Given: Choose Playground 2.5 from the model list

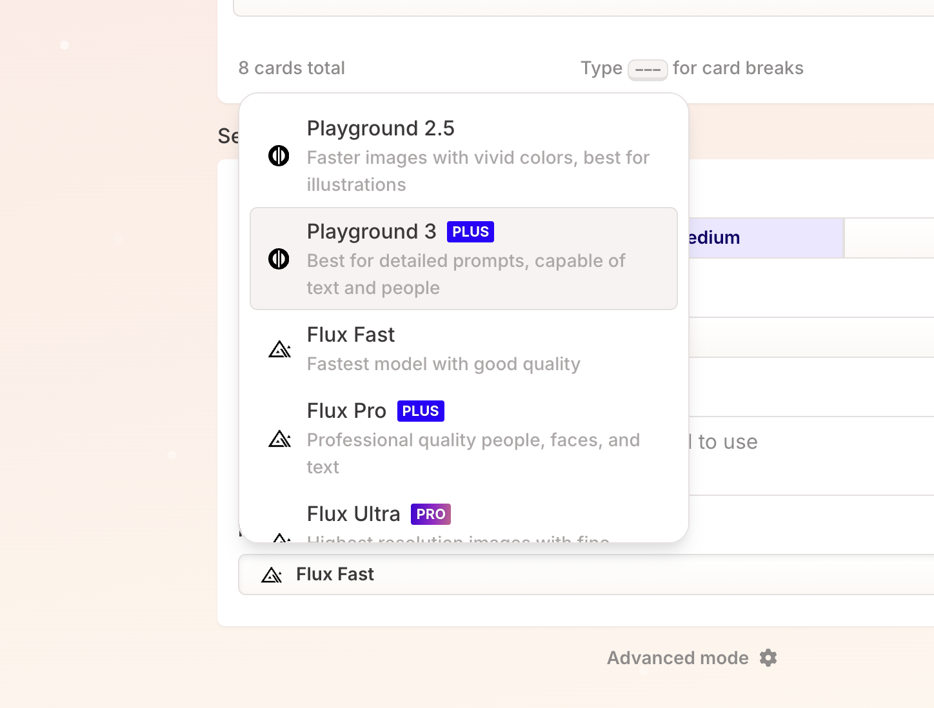Looking at the screenshot, I should (x=381, y=129).
